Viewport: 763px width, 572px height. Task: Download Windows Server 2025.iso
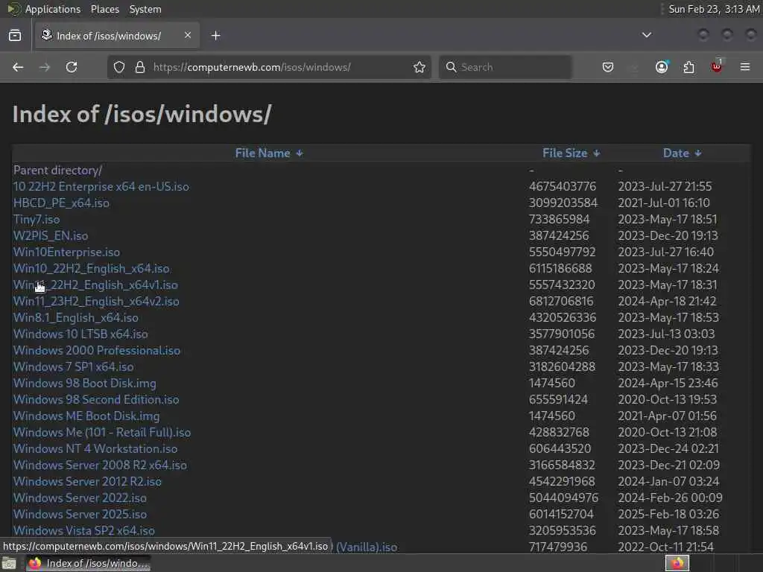click(80, 514)
